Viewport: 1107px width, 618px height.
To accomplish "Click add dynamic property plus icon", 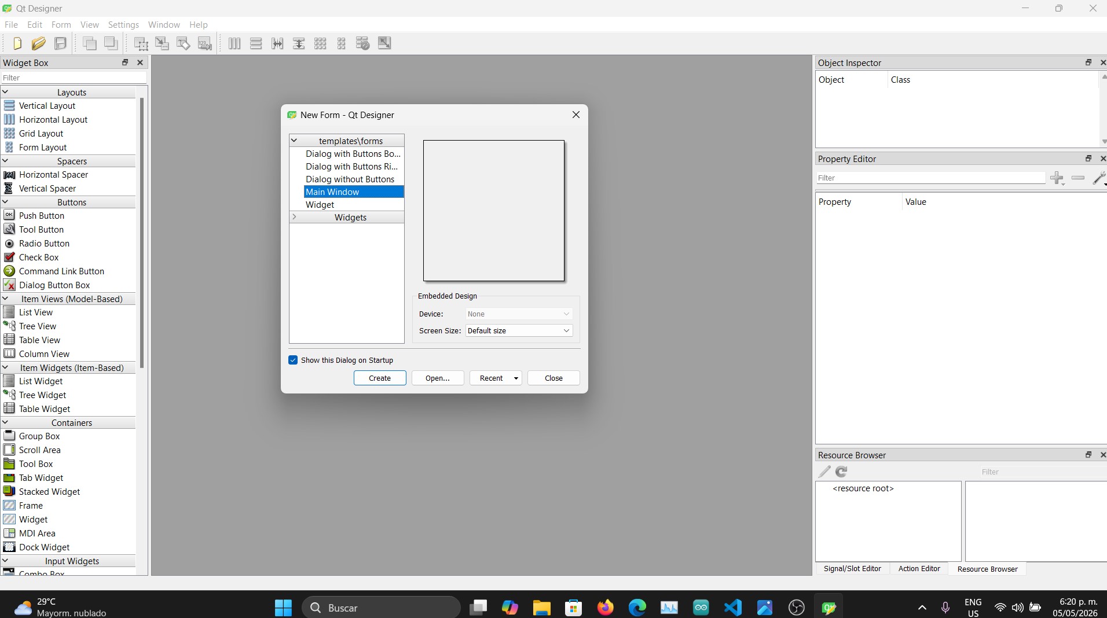I will [1057, 178].
